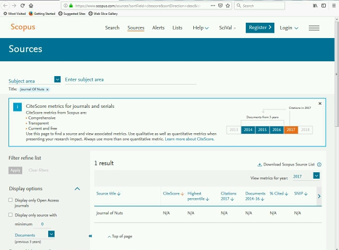Open the Scopus hamburger menu lines

point(314,28)
